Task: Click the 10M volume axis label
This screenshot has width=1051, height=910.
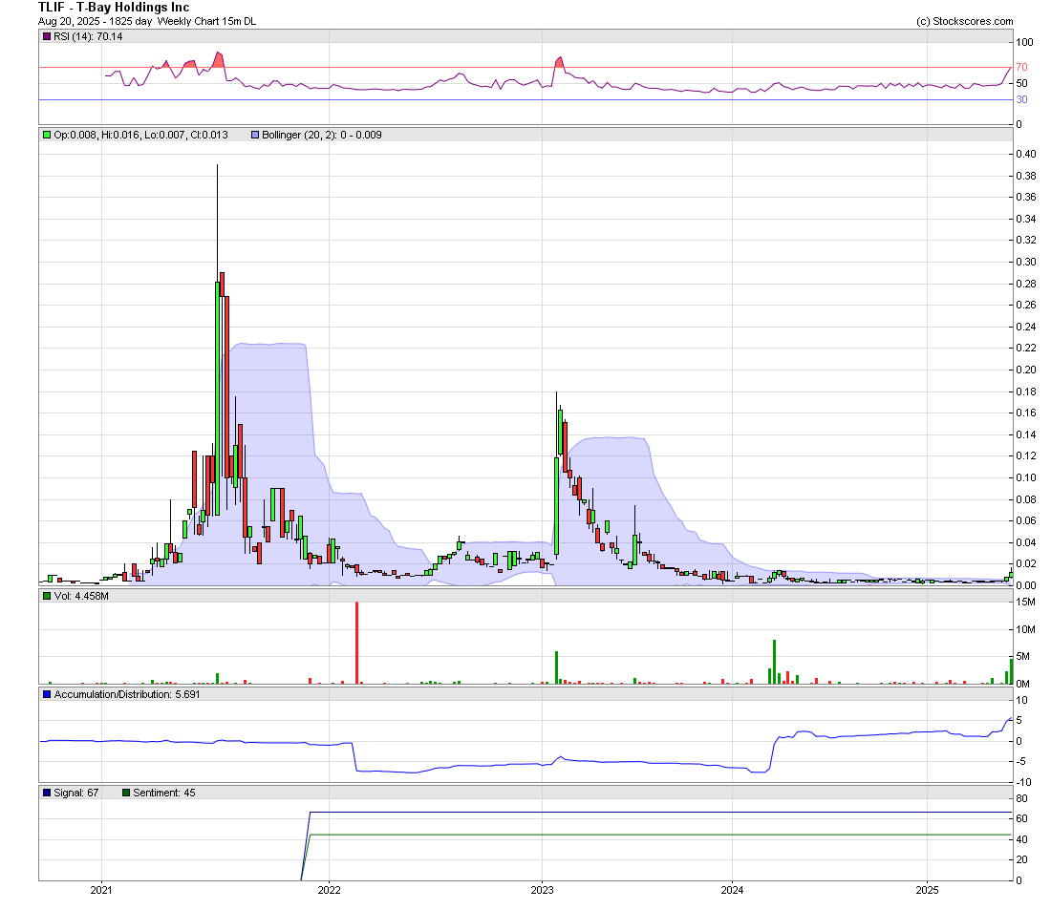Action: (1025, 630)
